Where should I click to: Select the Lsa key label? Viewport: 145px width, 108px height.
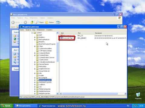click(40, 87)
